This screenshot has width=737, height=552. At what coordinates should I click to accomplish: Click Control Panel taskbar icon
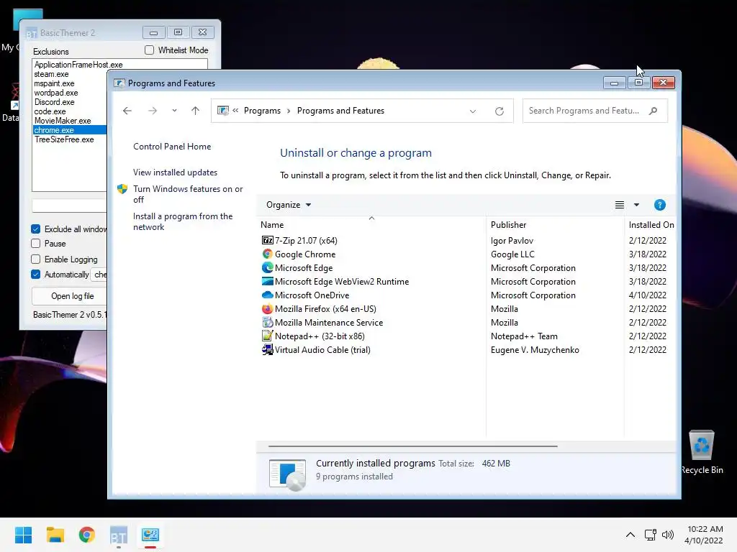coord(150,535)
